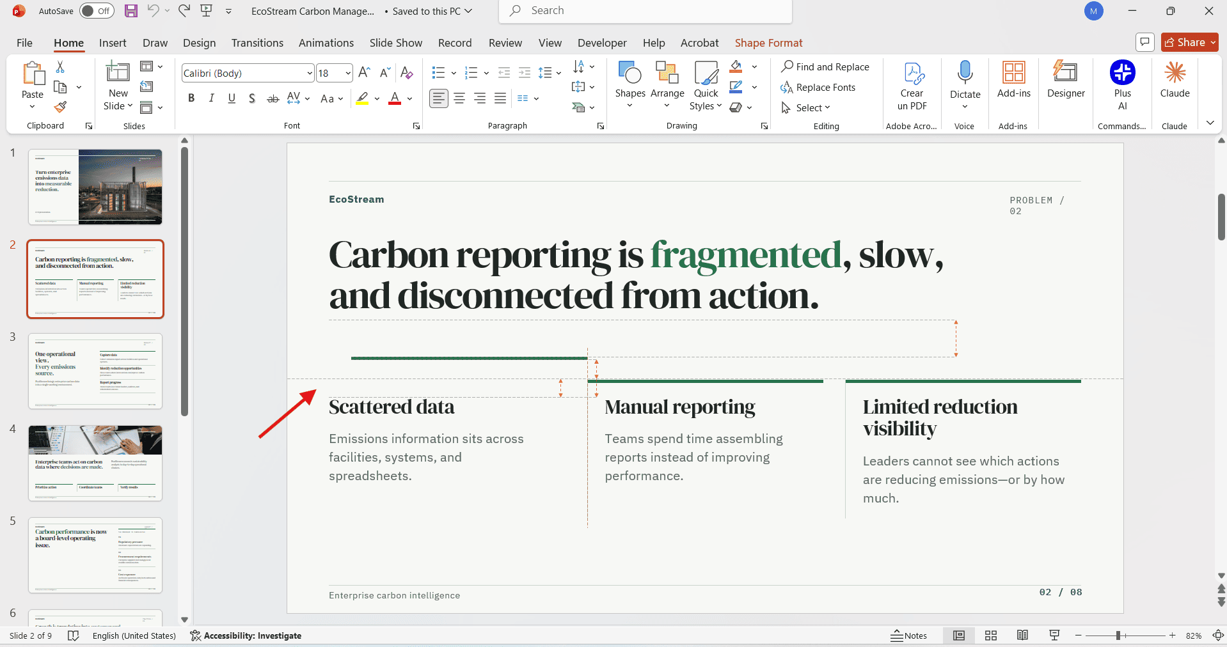Viewport: 1227px width, 647px height.
Task: Start presentation from beginning icon
Action: [x=206, y=11]
